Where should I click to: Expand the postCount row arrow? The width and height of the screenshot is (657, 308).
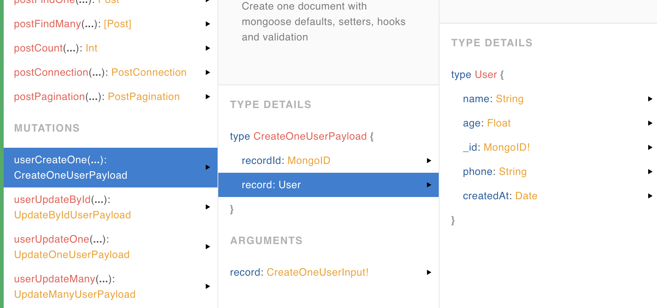tap(208, 48)
